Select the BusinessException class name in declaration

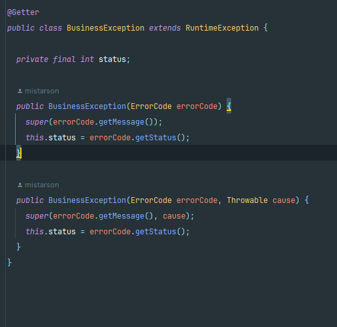coord(105,28)
